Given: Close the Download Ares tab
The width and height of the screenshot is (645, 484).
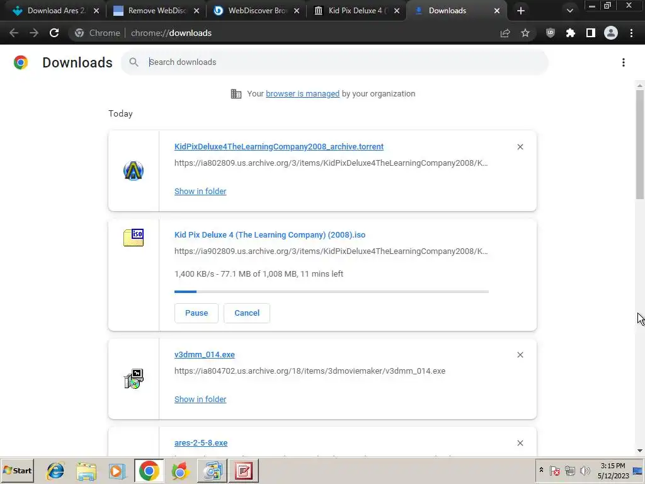Looking at the screenshot, I should (96, 11).
